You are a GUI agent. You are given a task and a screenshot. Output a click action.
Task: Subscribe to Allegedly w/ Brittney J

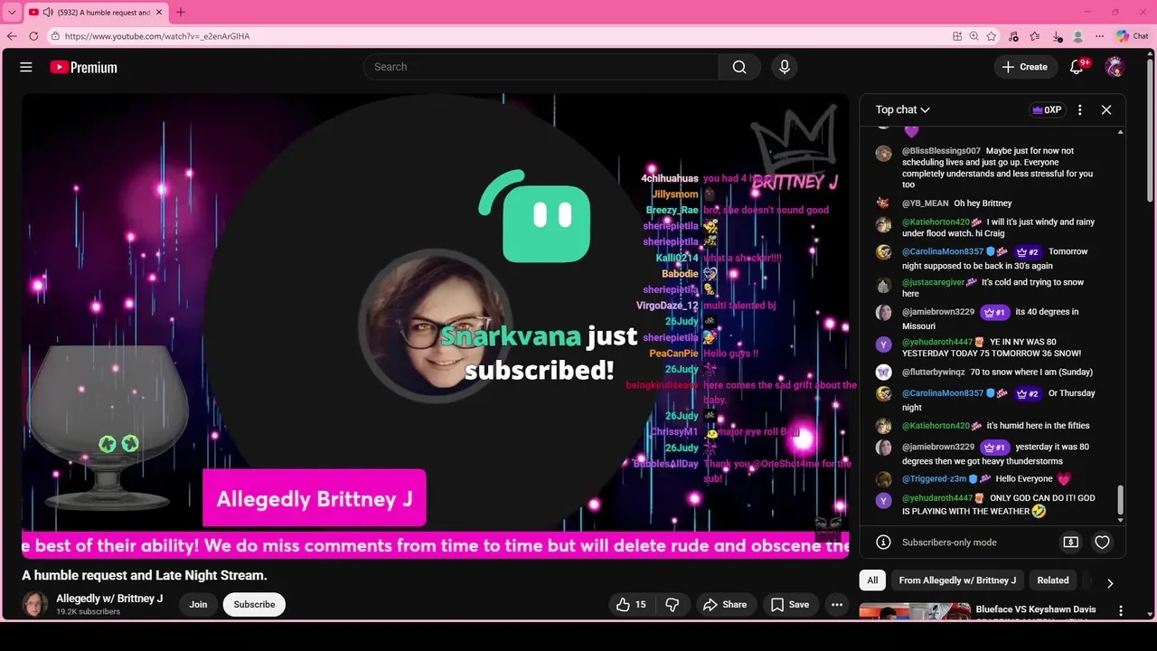coord(254,605)
